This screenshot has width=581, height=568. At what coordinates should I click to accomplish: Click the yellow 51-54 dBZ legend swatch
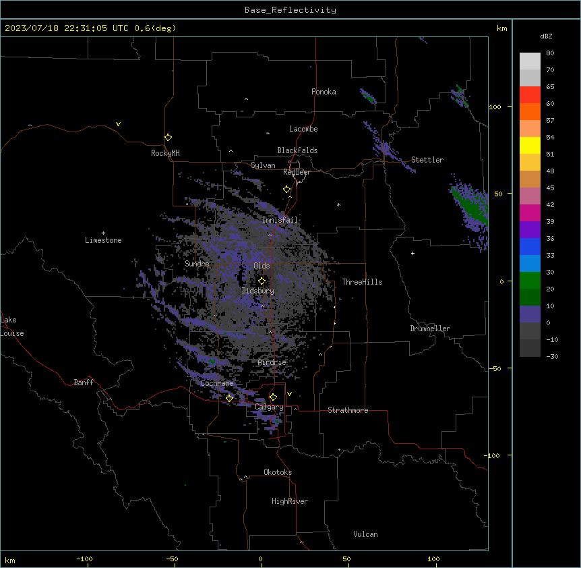[530, 145]
